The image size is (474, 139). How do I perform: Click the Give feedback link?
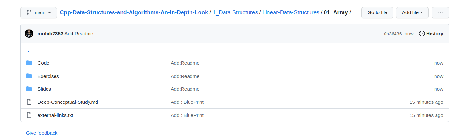pos(42,133)
